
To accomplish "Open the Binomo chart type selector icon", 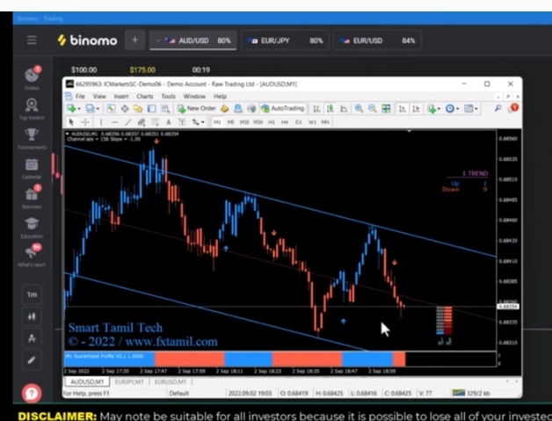I will 32,316.
